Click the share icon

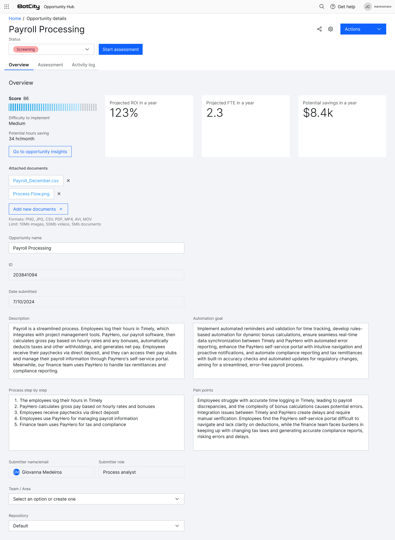(319, 29)
